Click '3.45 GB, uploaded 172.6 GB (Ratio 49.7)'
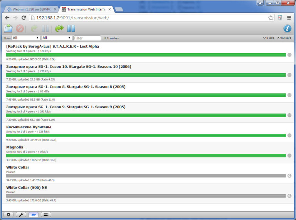The width and height of the screenshot is (296, 220). tap(31, 200)
